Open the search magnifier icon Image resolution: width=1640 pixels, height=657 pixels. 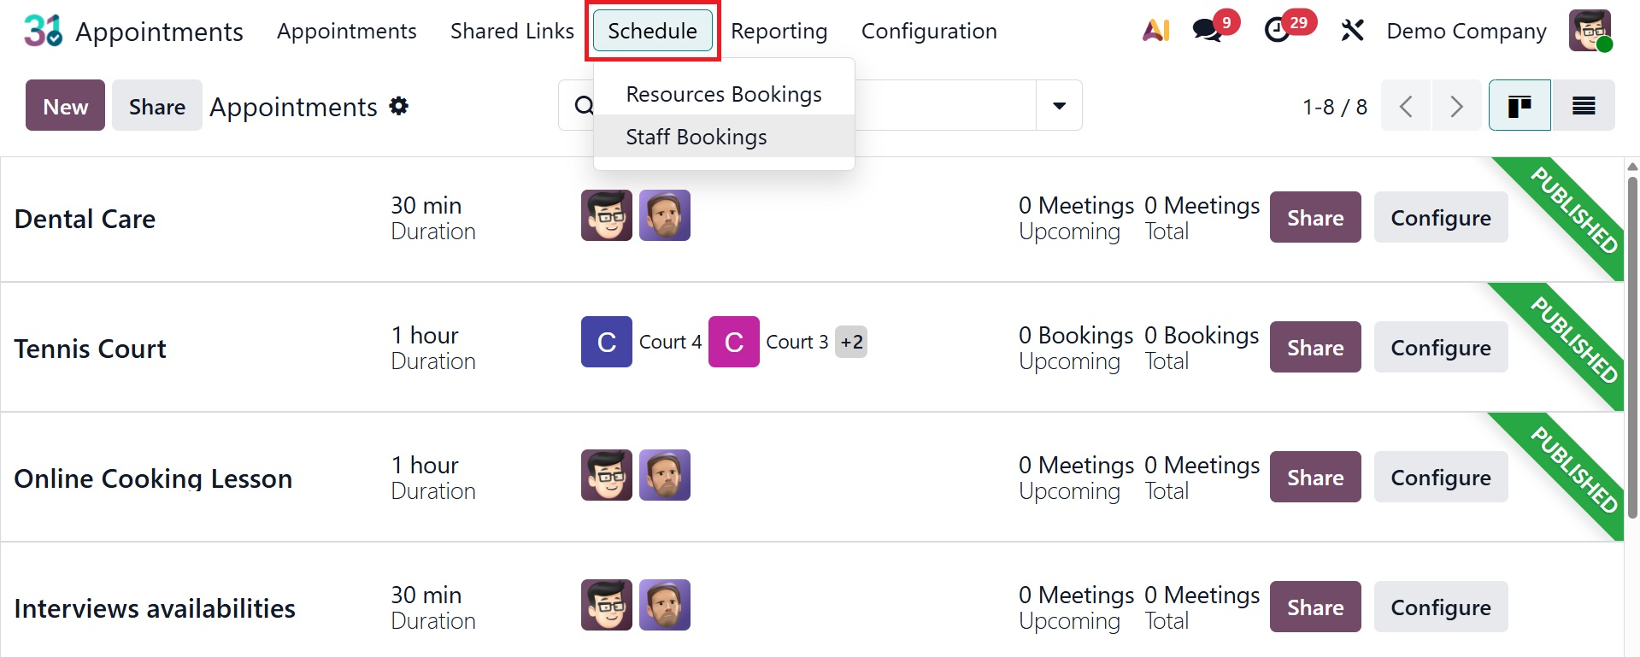pyautogui.click(x=583, y=105)
